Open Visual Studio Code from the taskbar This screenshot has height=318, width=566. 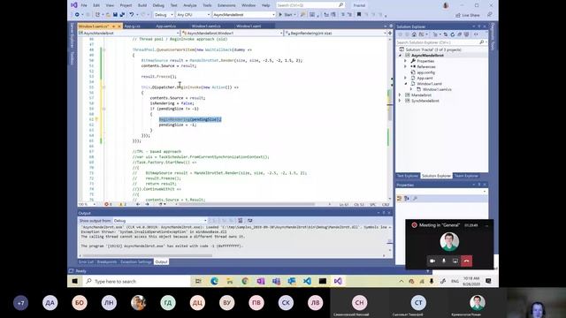tap(307, 281)
